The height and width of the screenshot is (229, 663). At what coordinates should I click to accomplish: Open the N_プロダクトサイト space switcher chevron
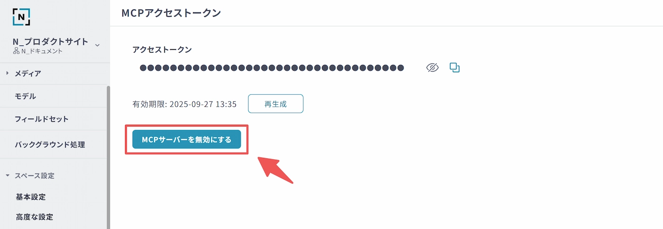coord(97,46)
